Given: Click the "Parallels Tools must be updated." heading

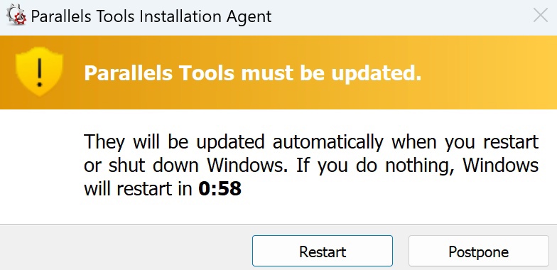Looking at the screenshot, I should pos(253,72).
